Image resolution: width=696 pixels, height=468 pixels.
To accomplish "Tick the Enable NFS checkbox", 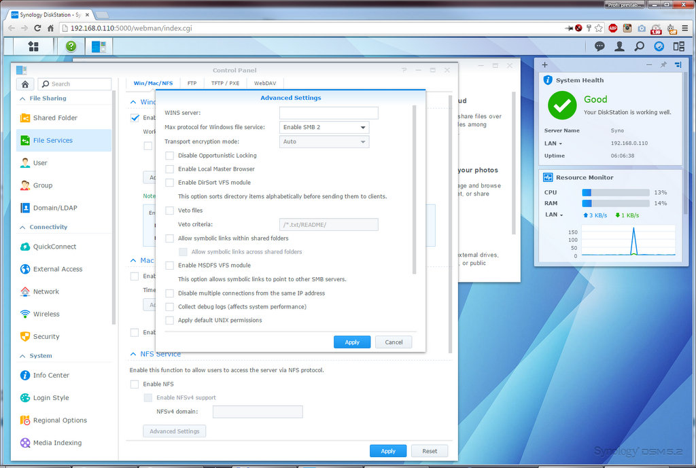I will click(135, 384).
